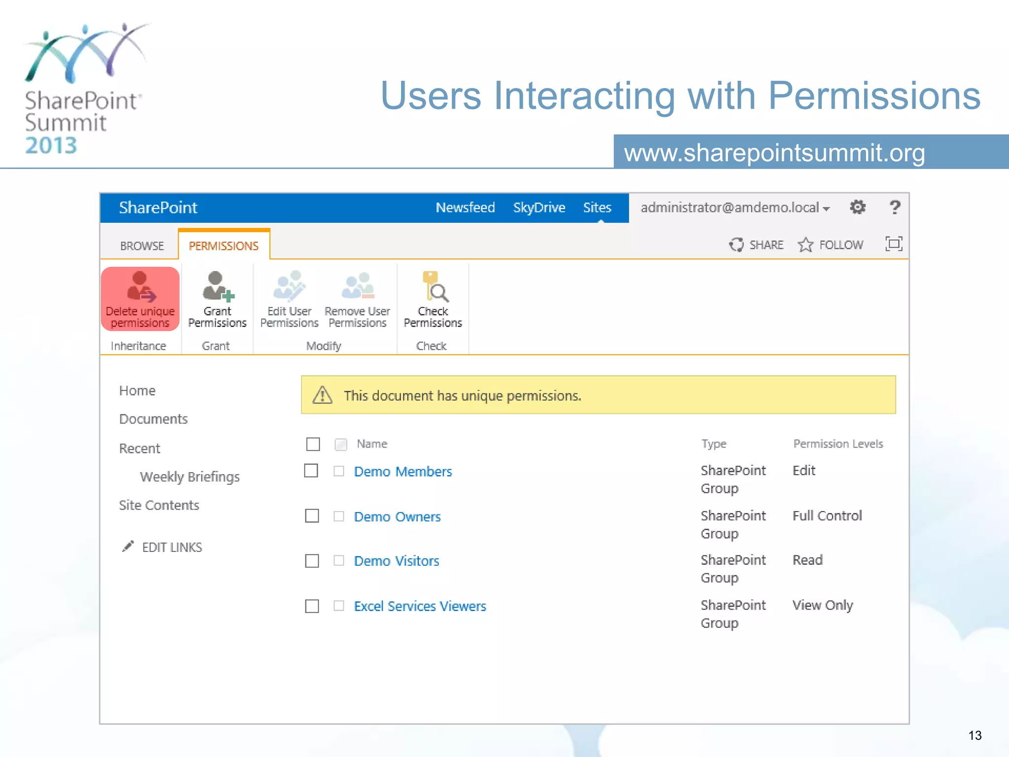Toggle small inner checkbox beside Demo Members
The height and width of the screenshot is (757, 1009).
click(x=339, y=471)
